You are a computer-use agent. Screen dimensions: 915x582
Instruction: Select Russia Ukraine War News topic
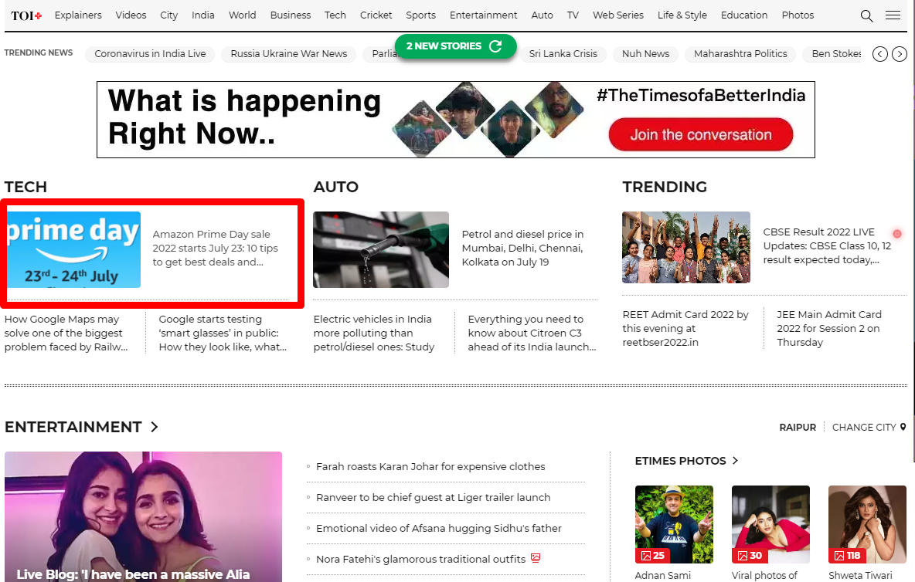coord(289,54)
